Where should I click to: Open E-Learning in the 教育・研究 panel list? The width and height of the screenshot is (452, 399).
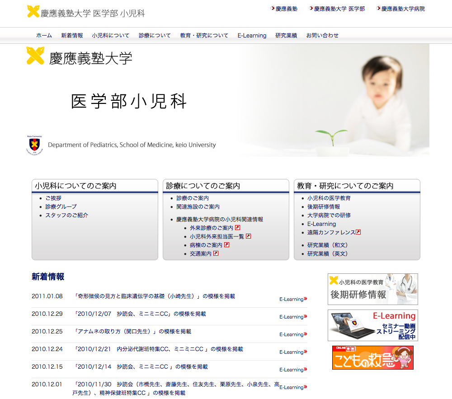[x=321, y=224]
